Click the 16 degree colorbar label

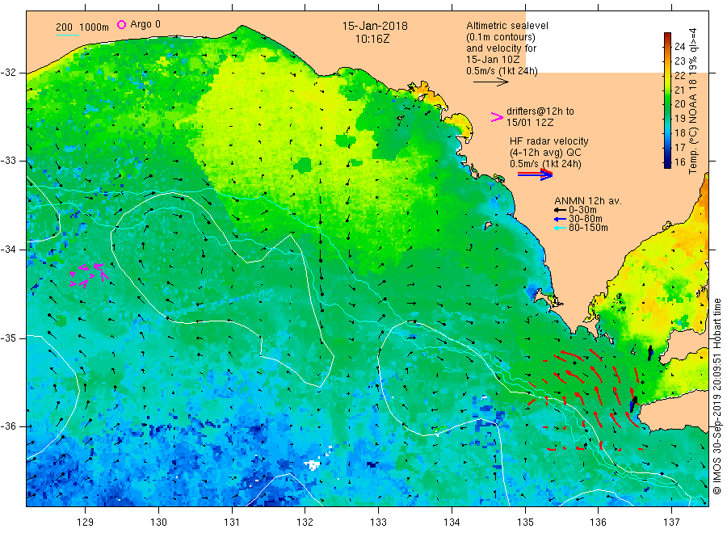679,162
